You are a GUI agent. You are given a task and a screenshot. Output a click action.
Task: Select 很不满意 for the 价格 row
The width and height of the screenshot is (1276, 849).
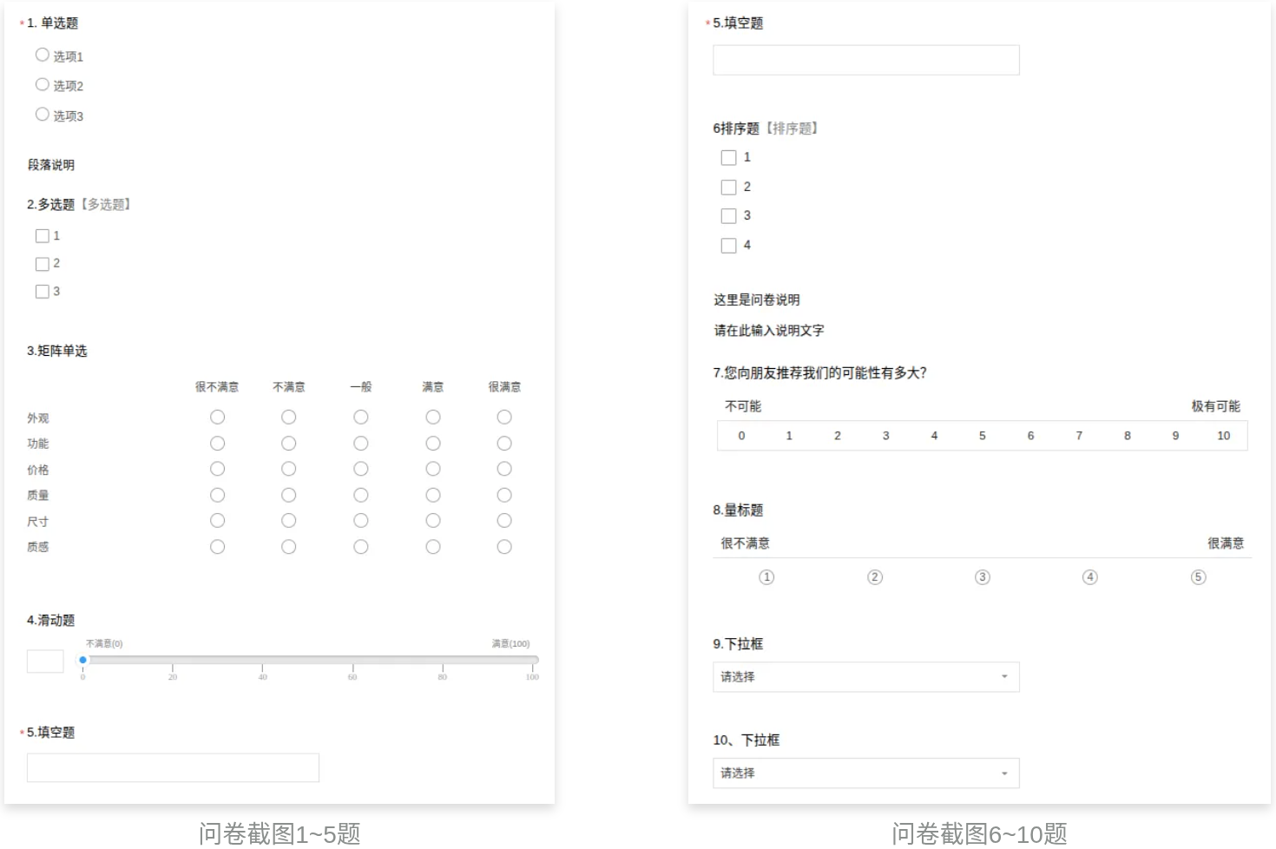[217, 469]
